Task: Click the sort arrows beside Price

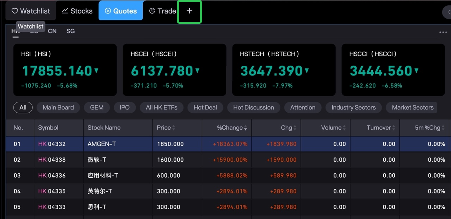Action: tap(174, 128)
